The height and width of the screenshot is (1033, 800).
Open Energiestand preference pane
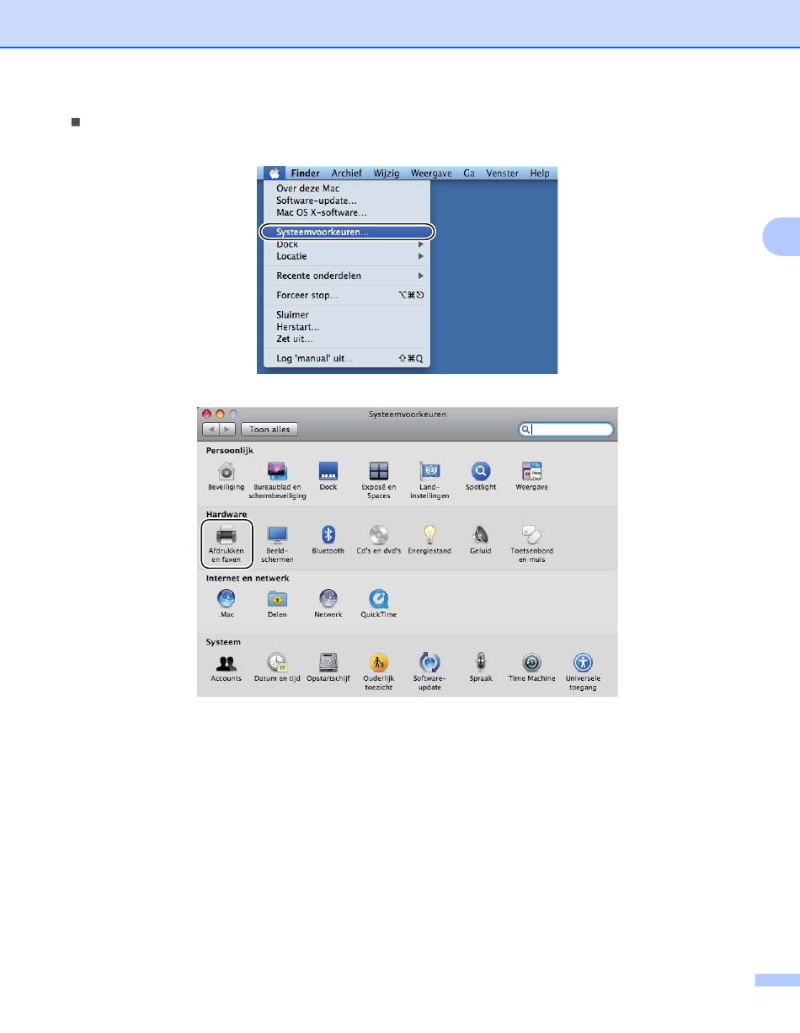(x=430, y=540)
